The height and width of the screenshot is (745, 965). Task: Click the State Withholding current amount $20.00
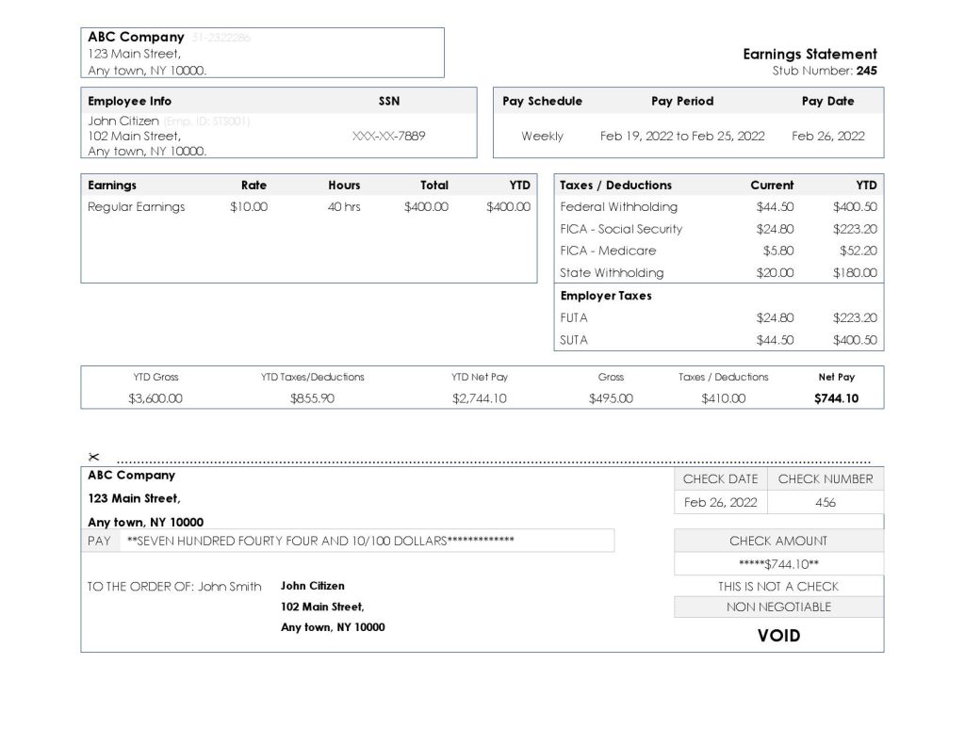click(x=775, y=273)
